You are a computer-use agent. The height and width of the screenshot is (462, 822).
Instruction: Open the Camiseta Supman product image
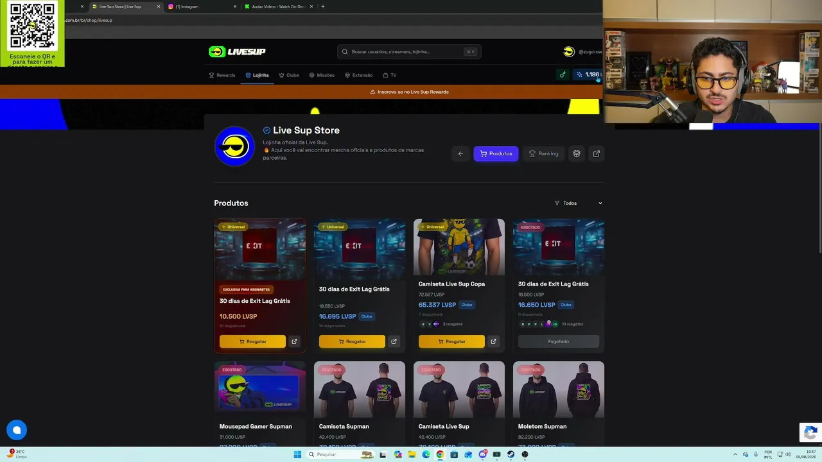click(x=360, y=389)
